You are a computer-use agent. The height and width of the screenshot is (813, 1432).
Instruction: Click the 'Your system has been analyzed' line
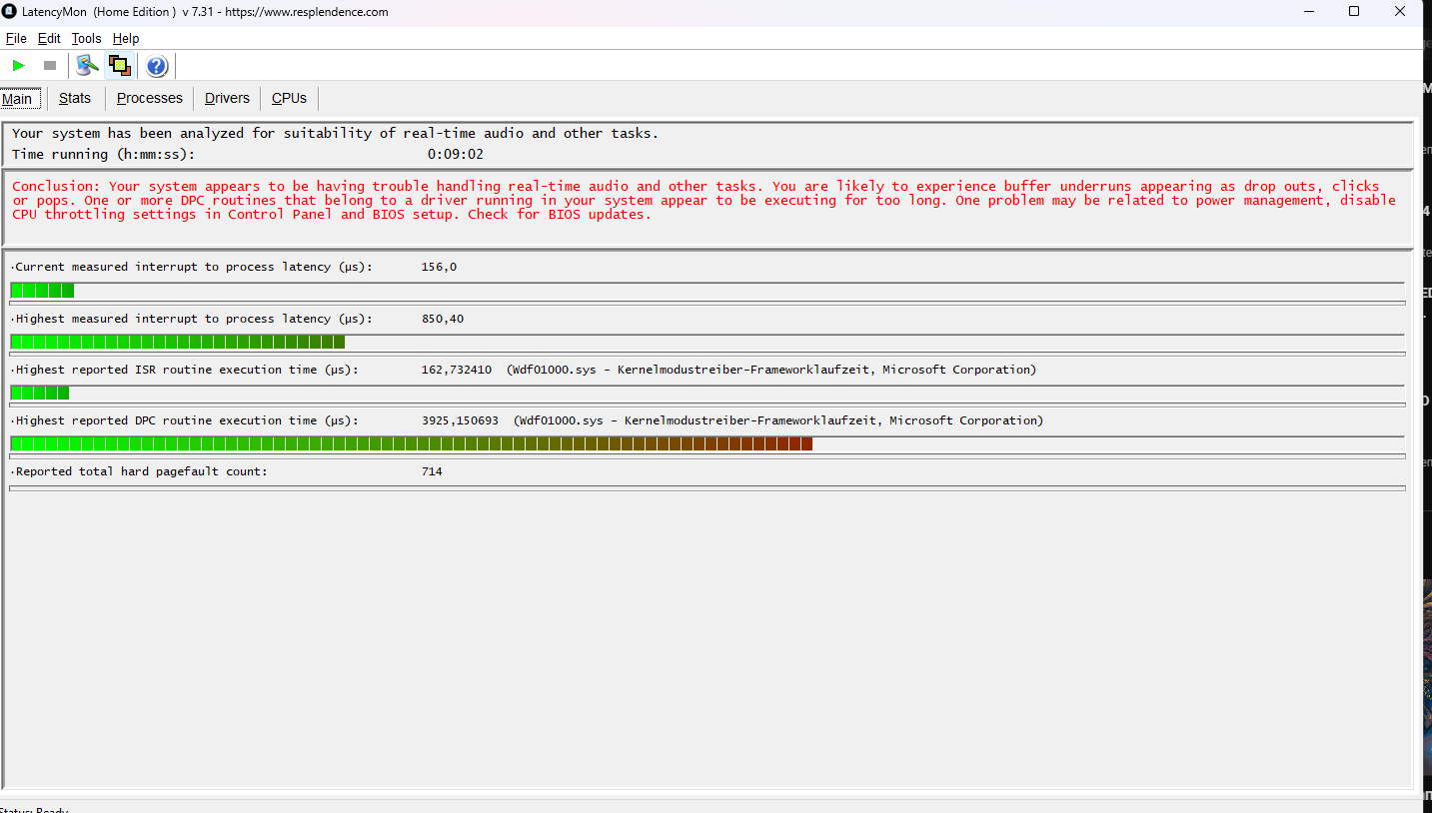click(x=336, y=133)
